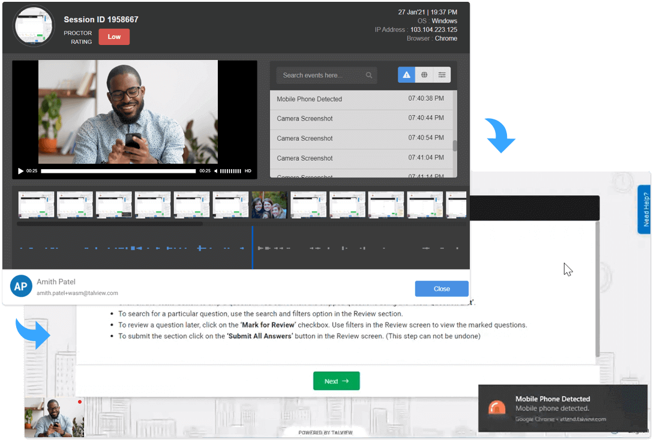
Task: Click the magnifier icon in event search
Action: 369,76
